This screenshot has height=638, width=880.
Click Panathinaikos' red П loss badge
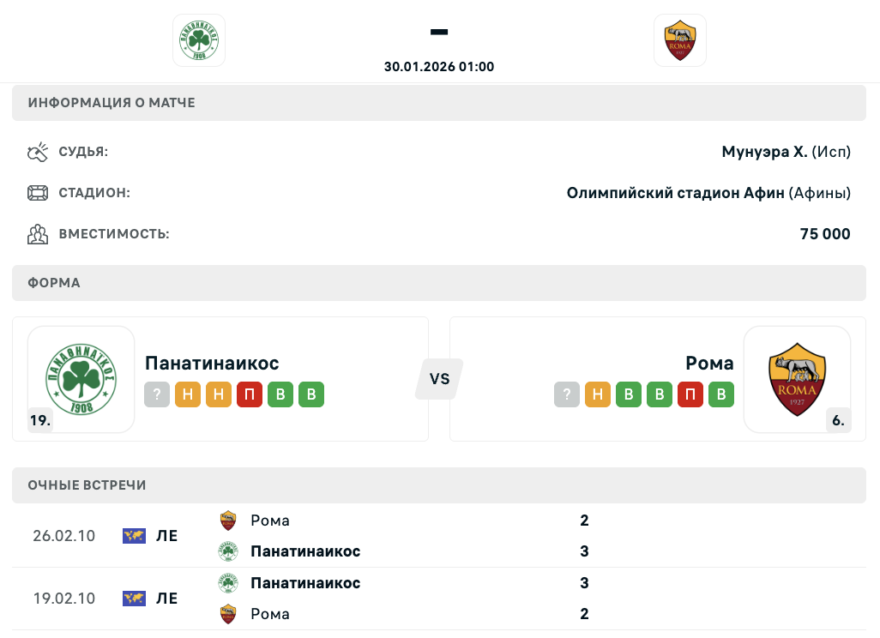[250, 394]
